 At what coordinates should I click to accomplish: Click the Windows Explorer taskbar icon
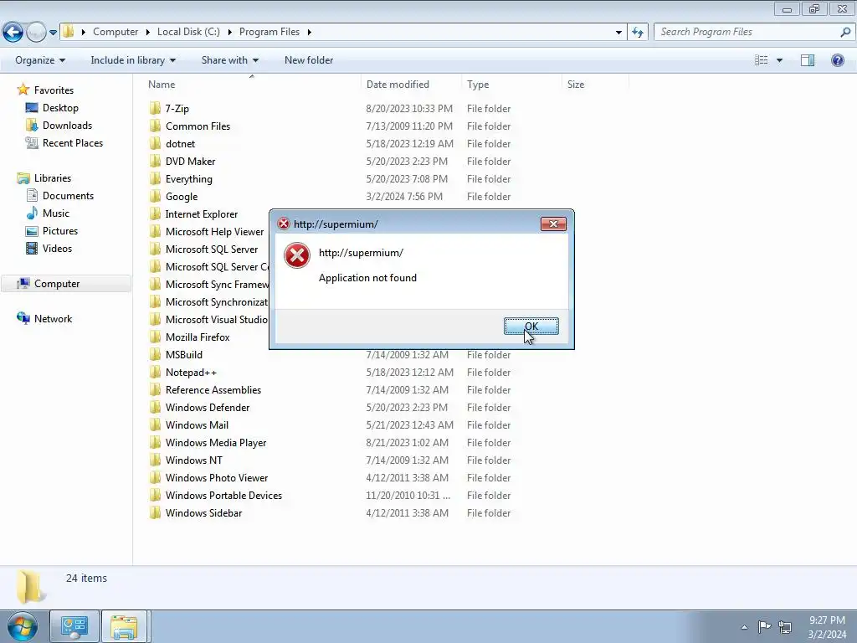point(124,626)
